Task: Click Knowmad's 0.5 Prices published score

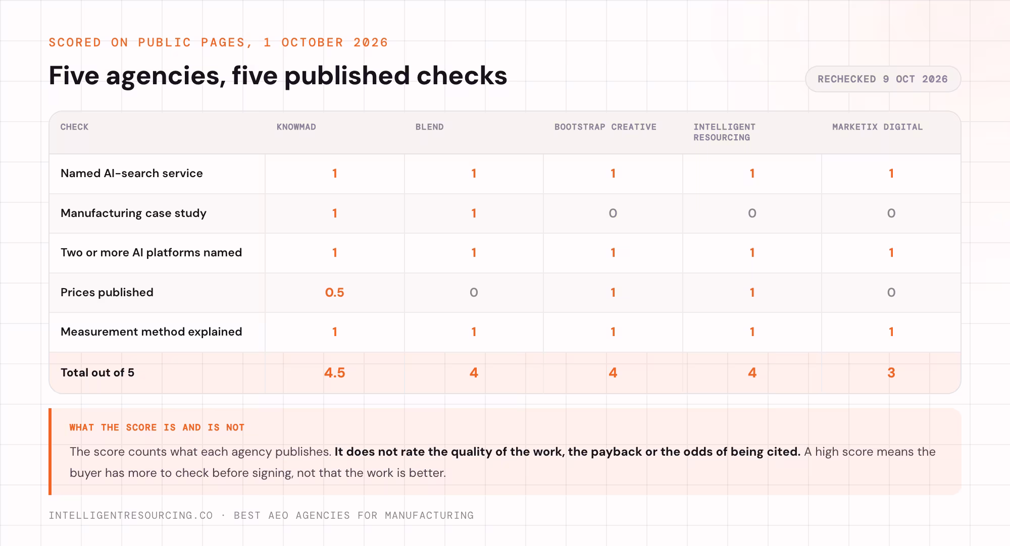Action: (335, 293)
